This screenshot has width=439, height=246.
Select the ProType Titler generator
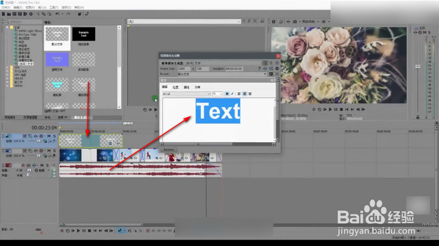[x=28, y=35]
